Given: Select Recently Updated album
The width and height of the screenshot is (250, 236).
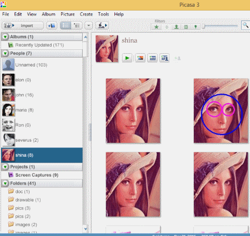Looking at the screenshot, I should coord(42,45).
